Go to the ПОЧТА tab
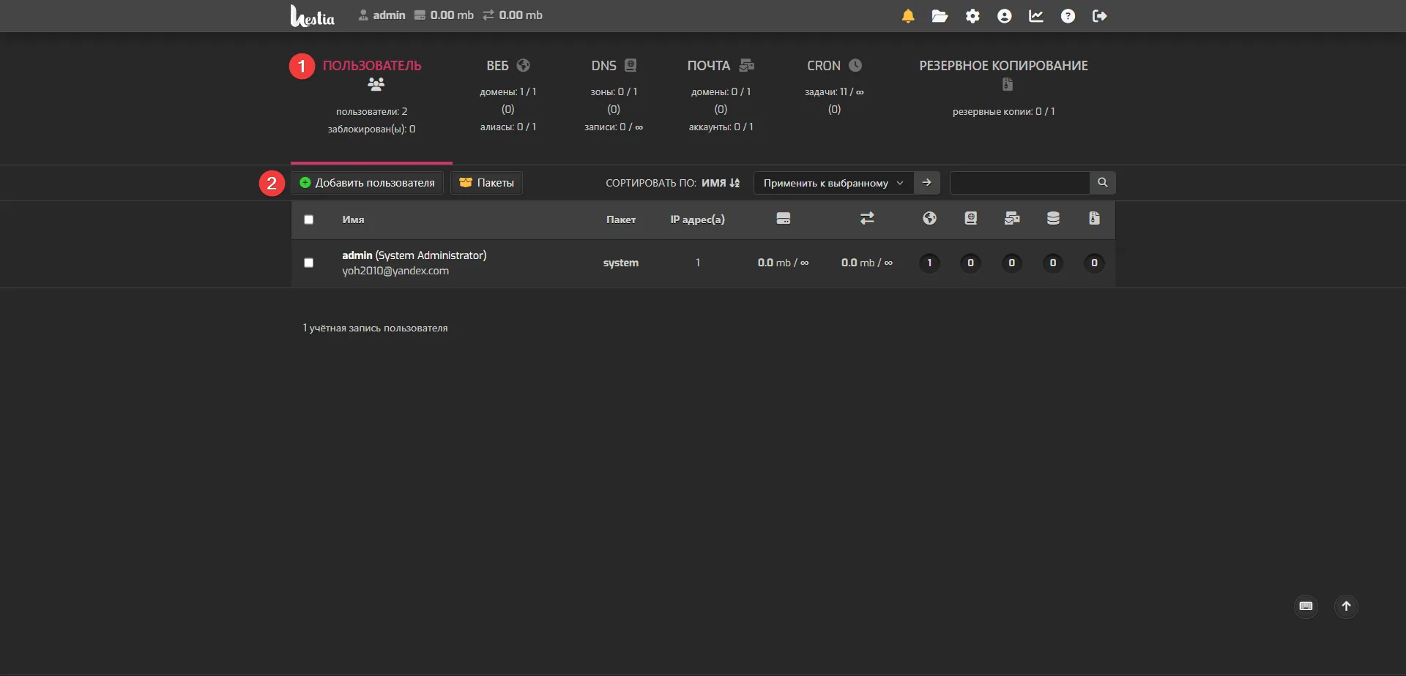 pyautogui.click(x=720, y=66)
